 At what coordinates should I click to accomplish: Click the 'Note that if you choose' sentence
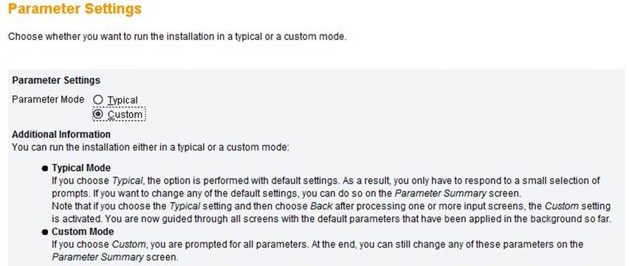click(331, 213)
